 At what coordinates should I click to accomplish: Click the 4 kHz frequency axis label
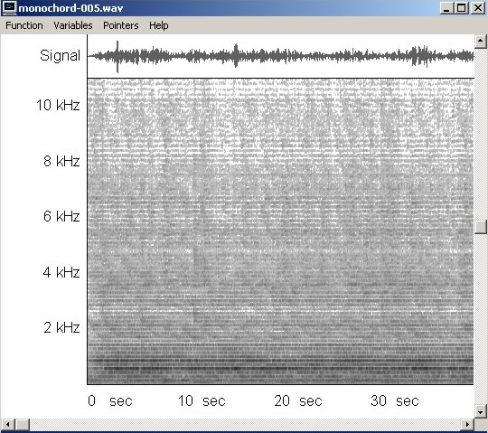pos(61,272)
